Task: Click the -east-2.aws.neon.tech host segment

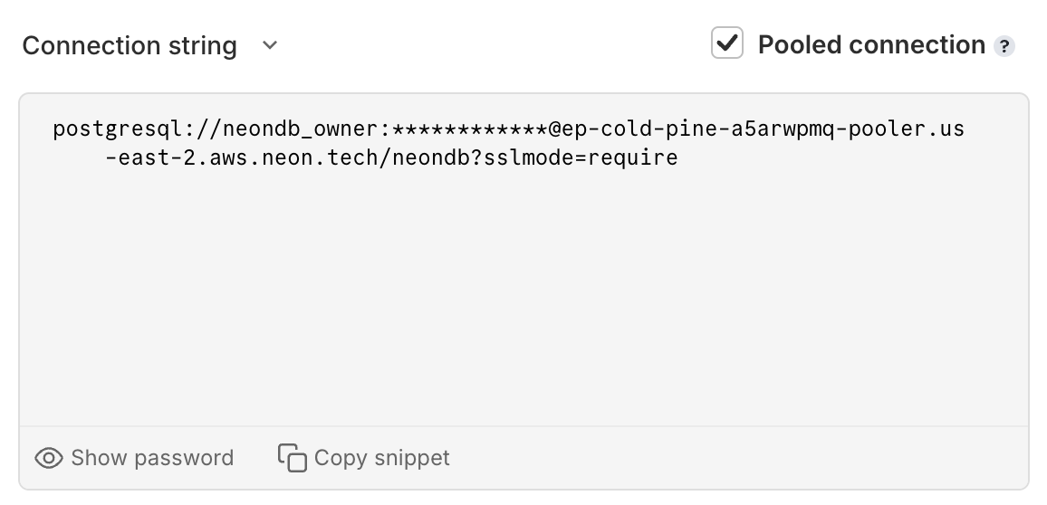Action: pos(243,157)
